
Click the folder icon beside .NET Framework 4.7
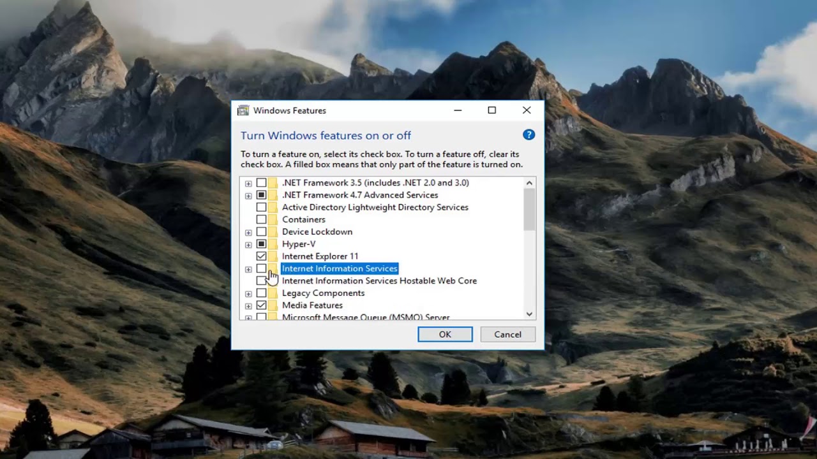(x=273, y=195)
